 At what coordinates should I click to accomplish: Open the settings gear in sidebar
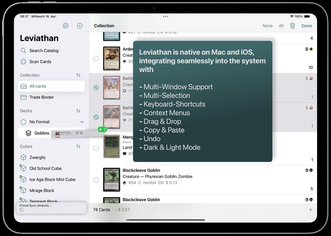click(66, 26)
